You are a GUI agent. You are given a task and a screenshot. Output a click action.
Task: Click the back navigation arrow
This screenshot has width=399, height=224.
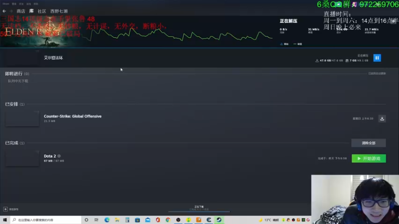(4, 11)
